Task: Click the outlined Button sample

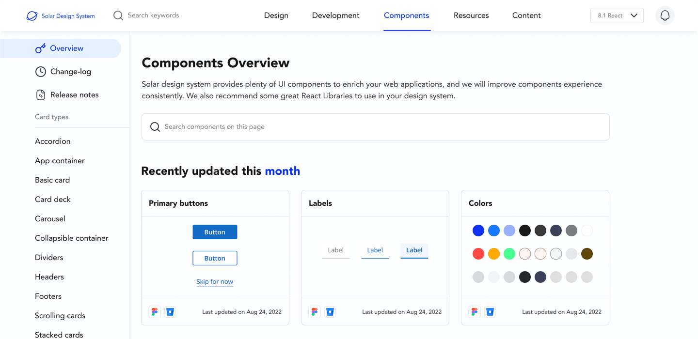Action: 215,258
